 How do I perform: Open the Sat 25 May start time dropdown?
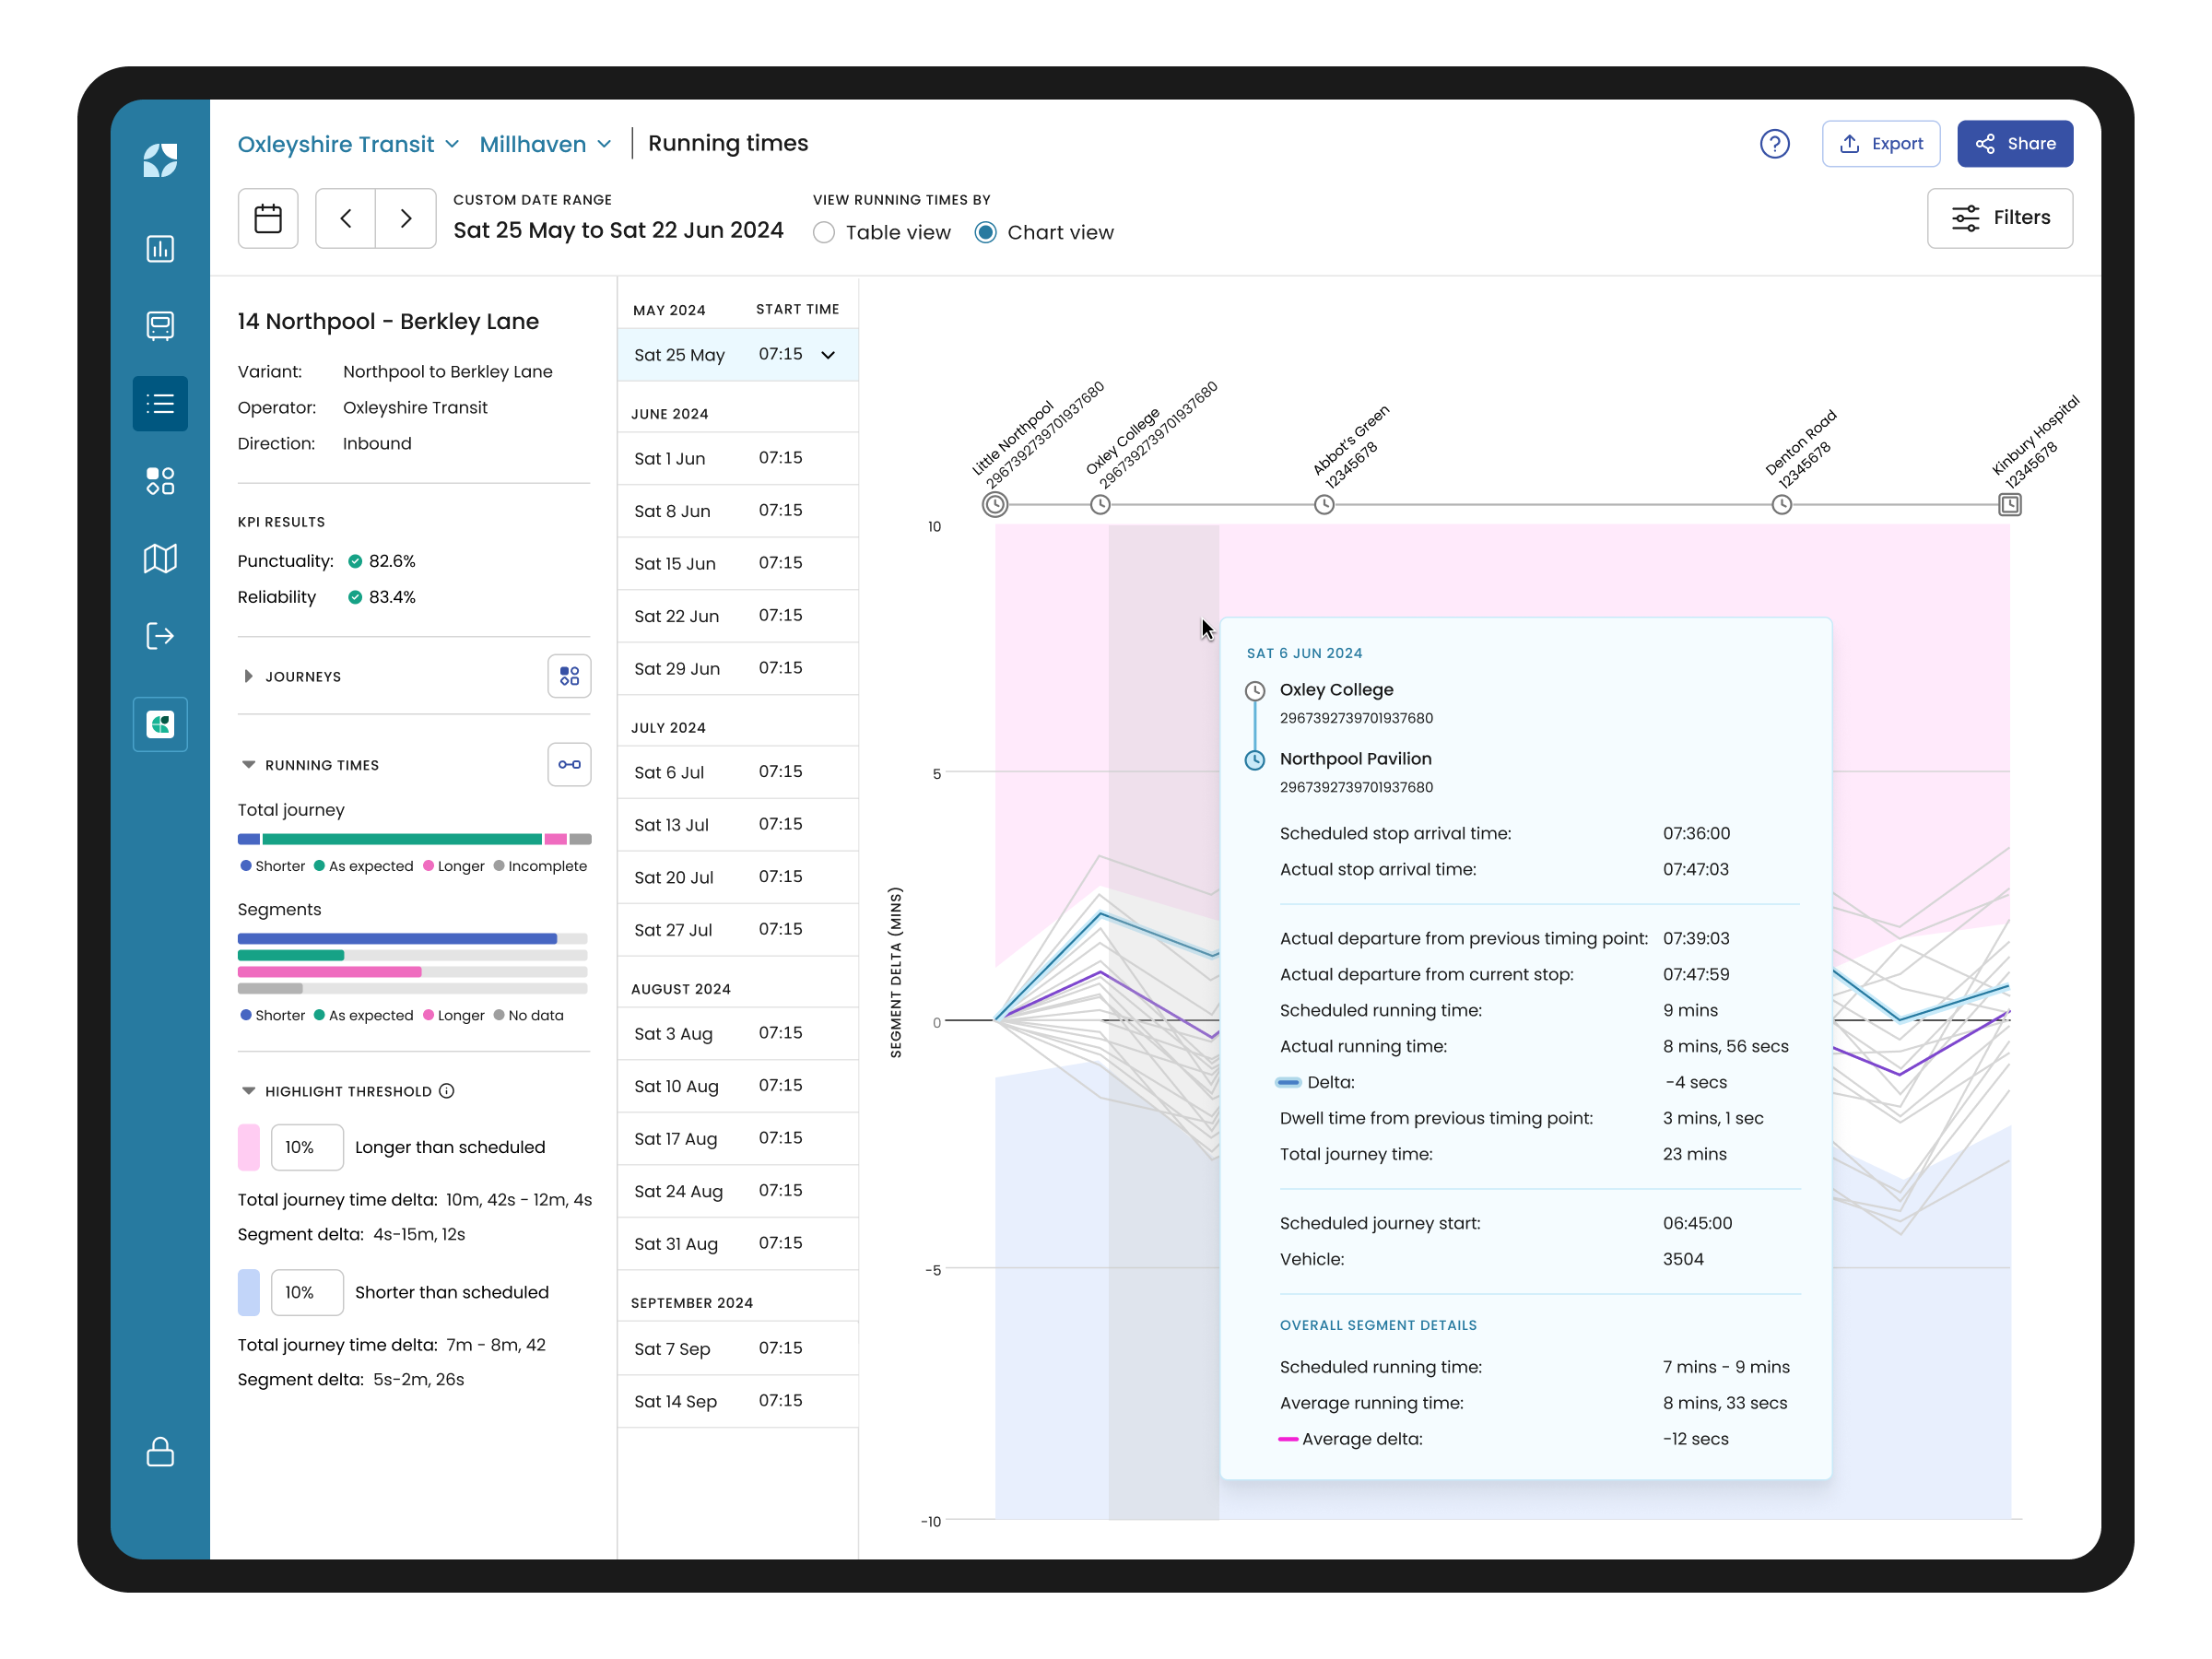click(x=828, y=354)
